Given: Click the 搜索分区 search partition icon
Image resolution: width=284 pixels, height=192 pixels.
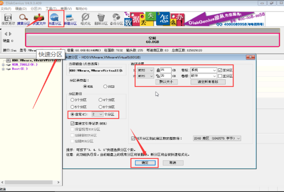Looking at the screenshot, I should point(23,19).
